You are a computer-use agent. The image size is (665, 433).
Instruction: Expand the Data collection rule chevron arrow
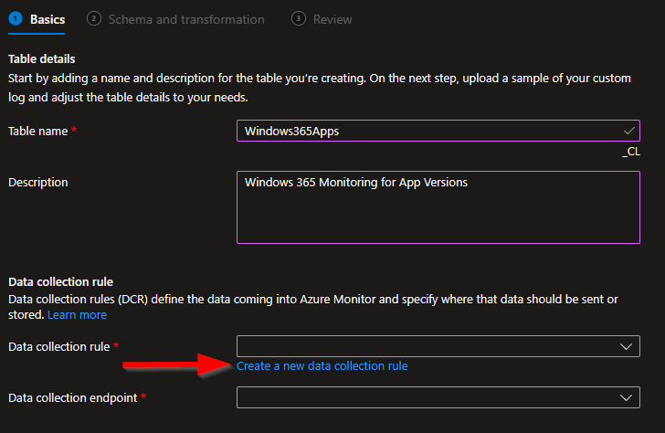(626, 346)
